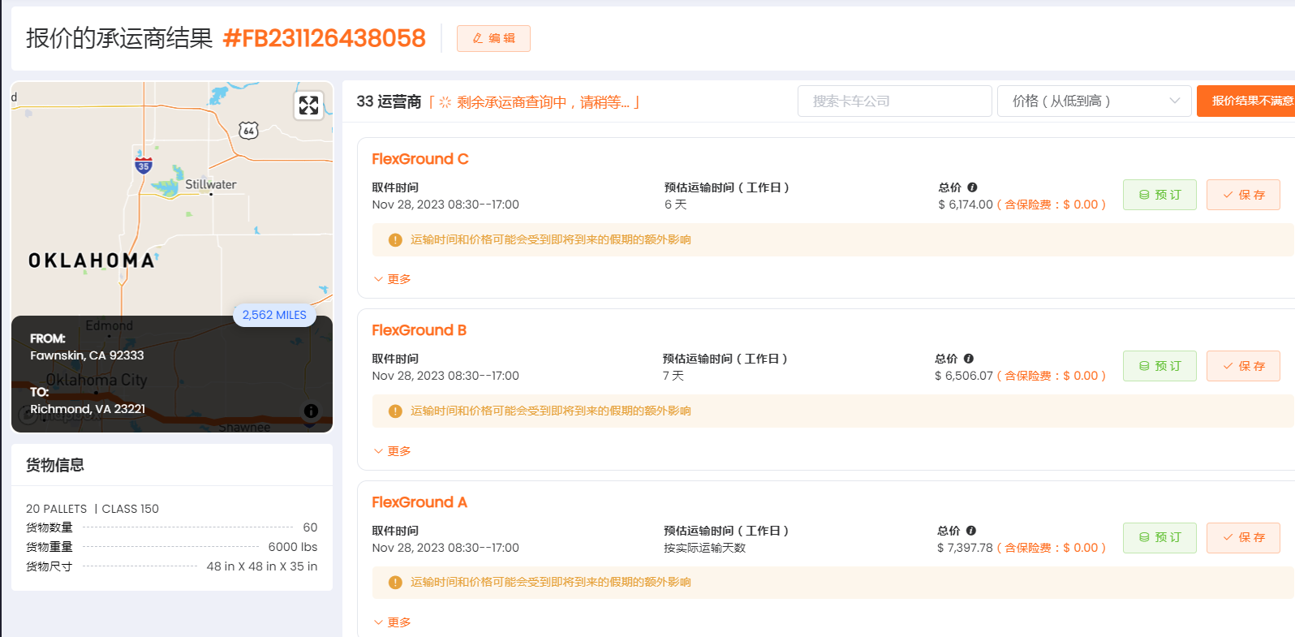Click info icon beside FlexGround A total price
Viewport: 1295px width, 637px height.
(x=971, y=531)
